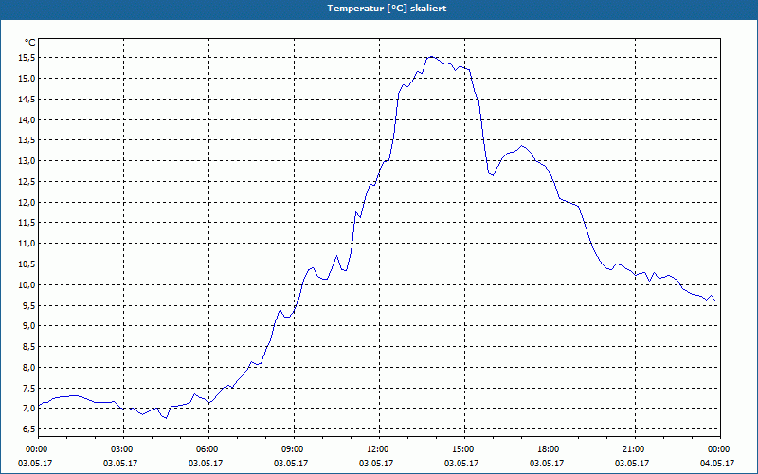Click the 18:00 time axis label

pos(550,449)
